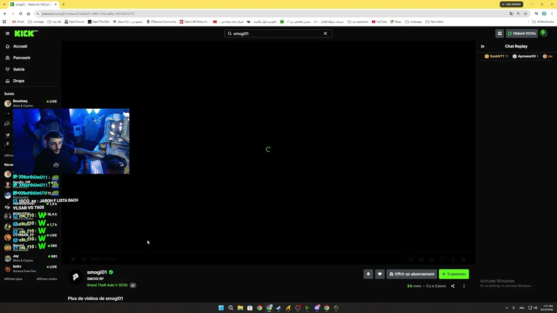Open Boushaq's live channel in sidebar
This screenshot has width=557, height=313.
pyautogui.click(x=30, y=103)
